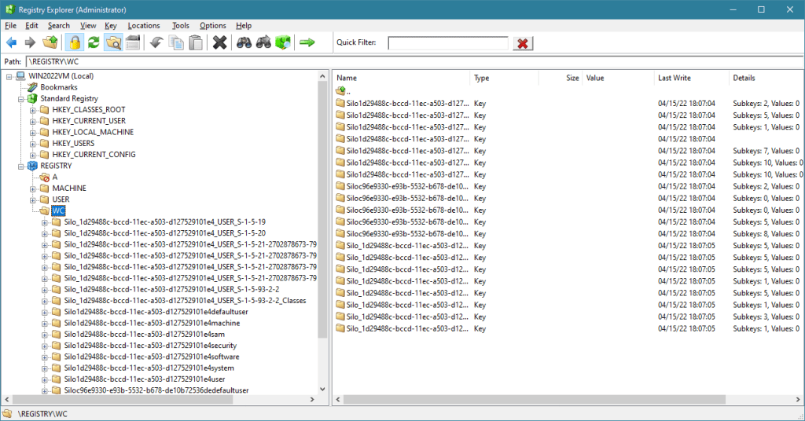Clear Quick Filter with red X button
Image resolution: width=805 pixels, height=421 pixels.
point(523,43)
